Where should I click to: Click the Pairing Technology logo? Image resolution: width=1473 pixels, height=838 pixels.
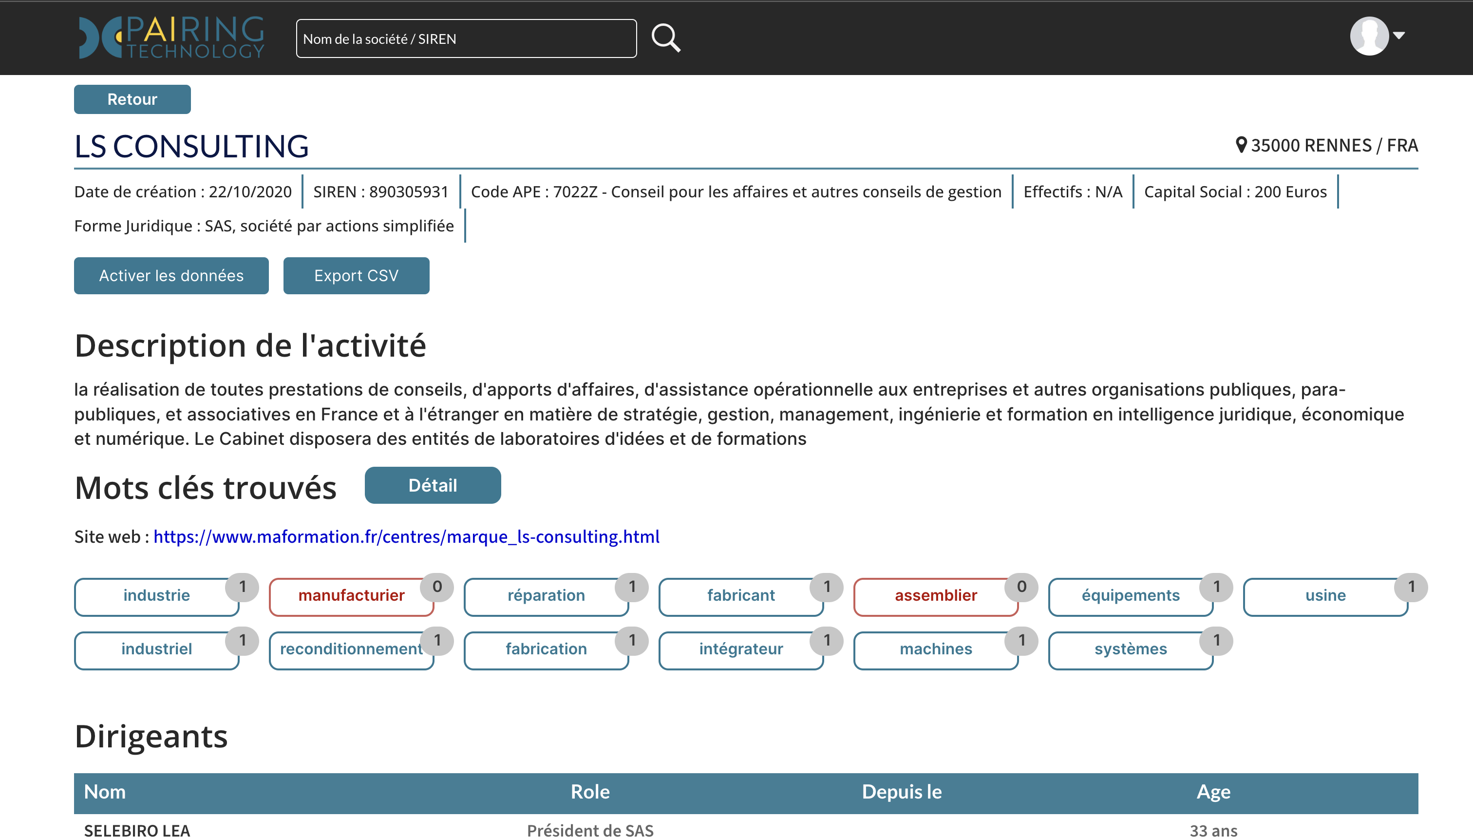(171, 38)
